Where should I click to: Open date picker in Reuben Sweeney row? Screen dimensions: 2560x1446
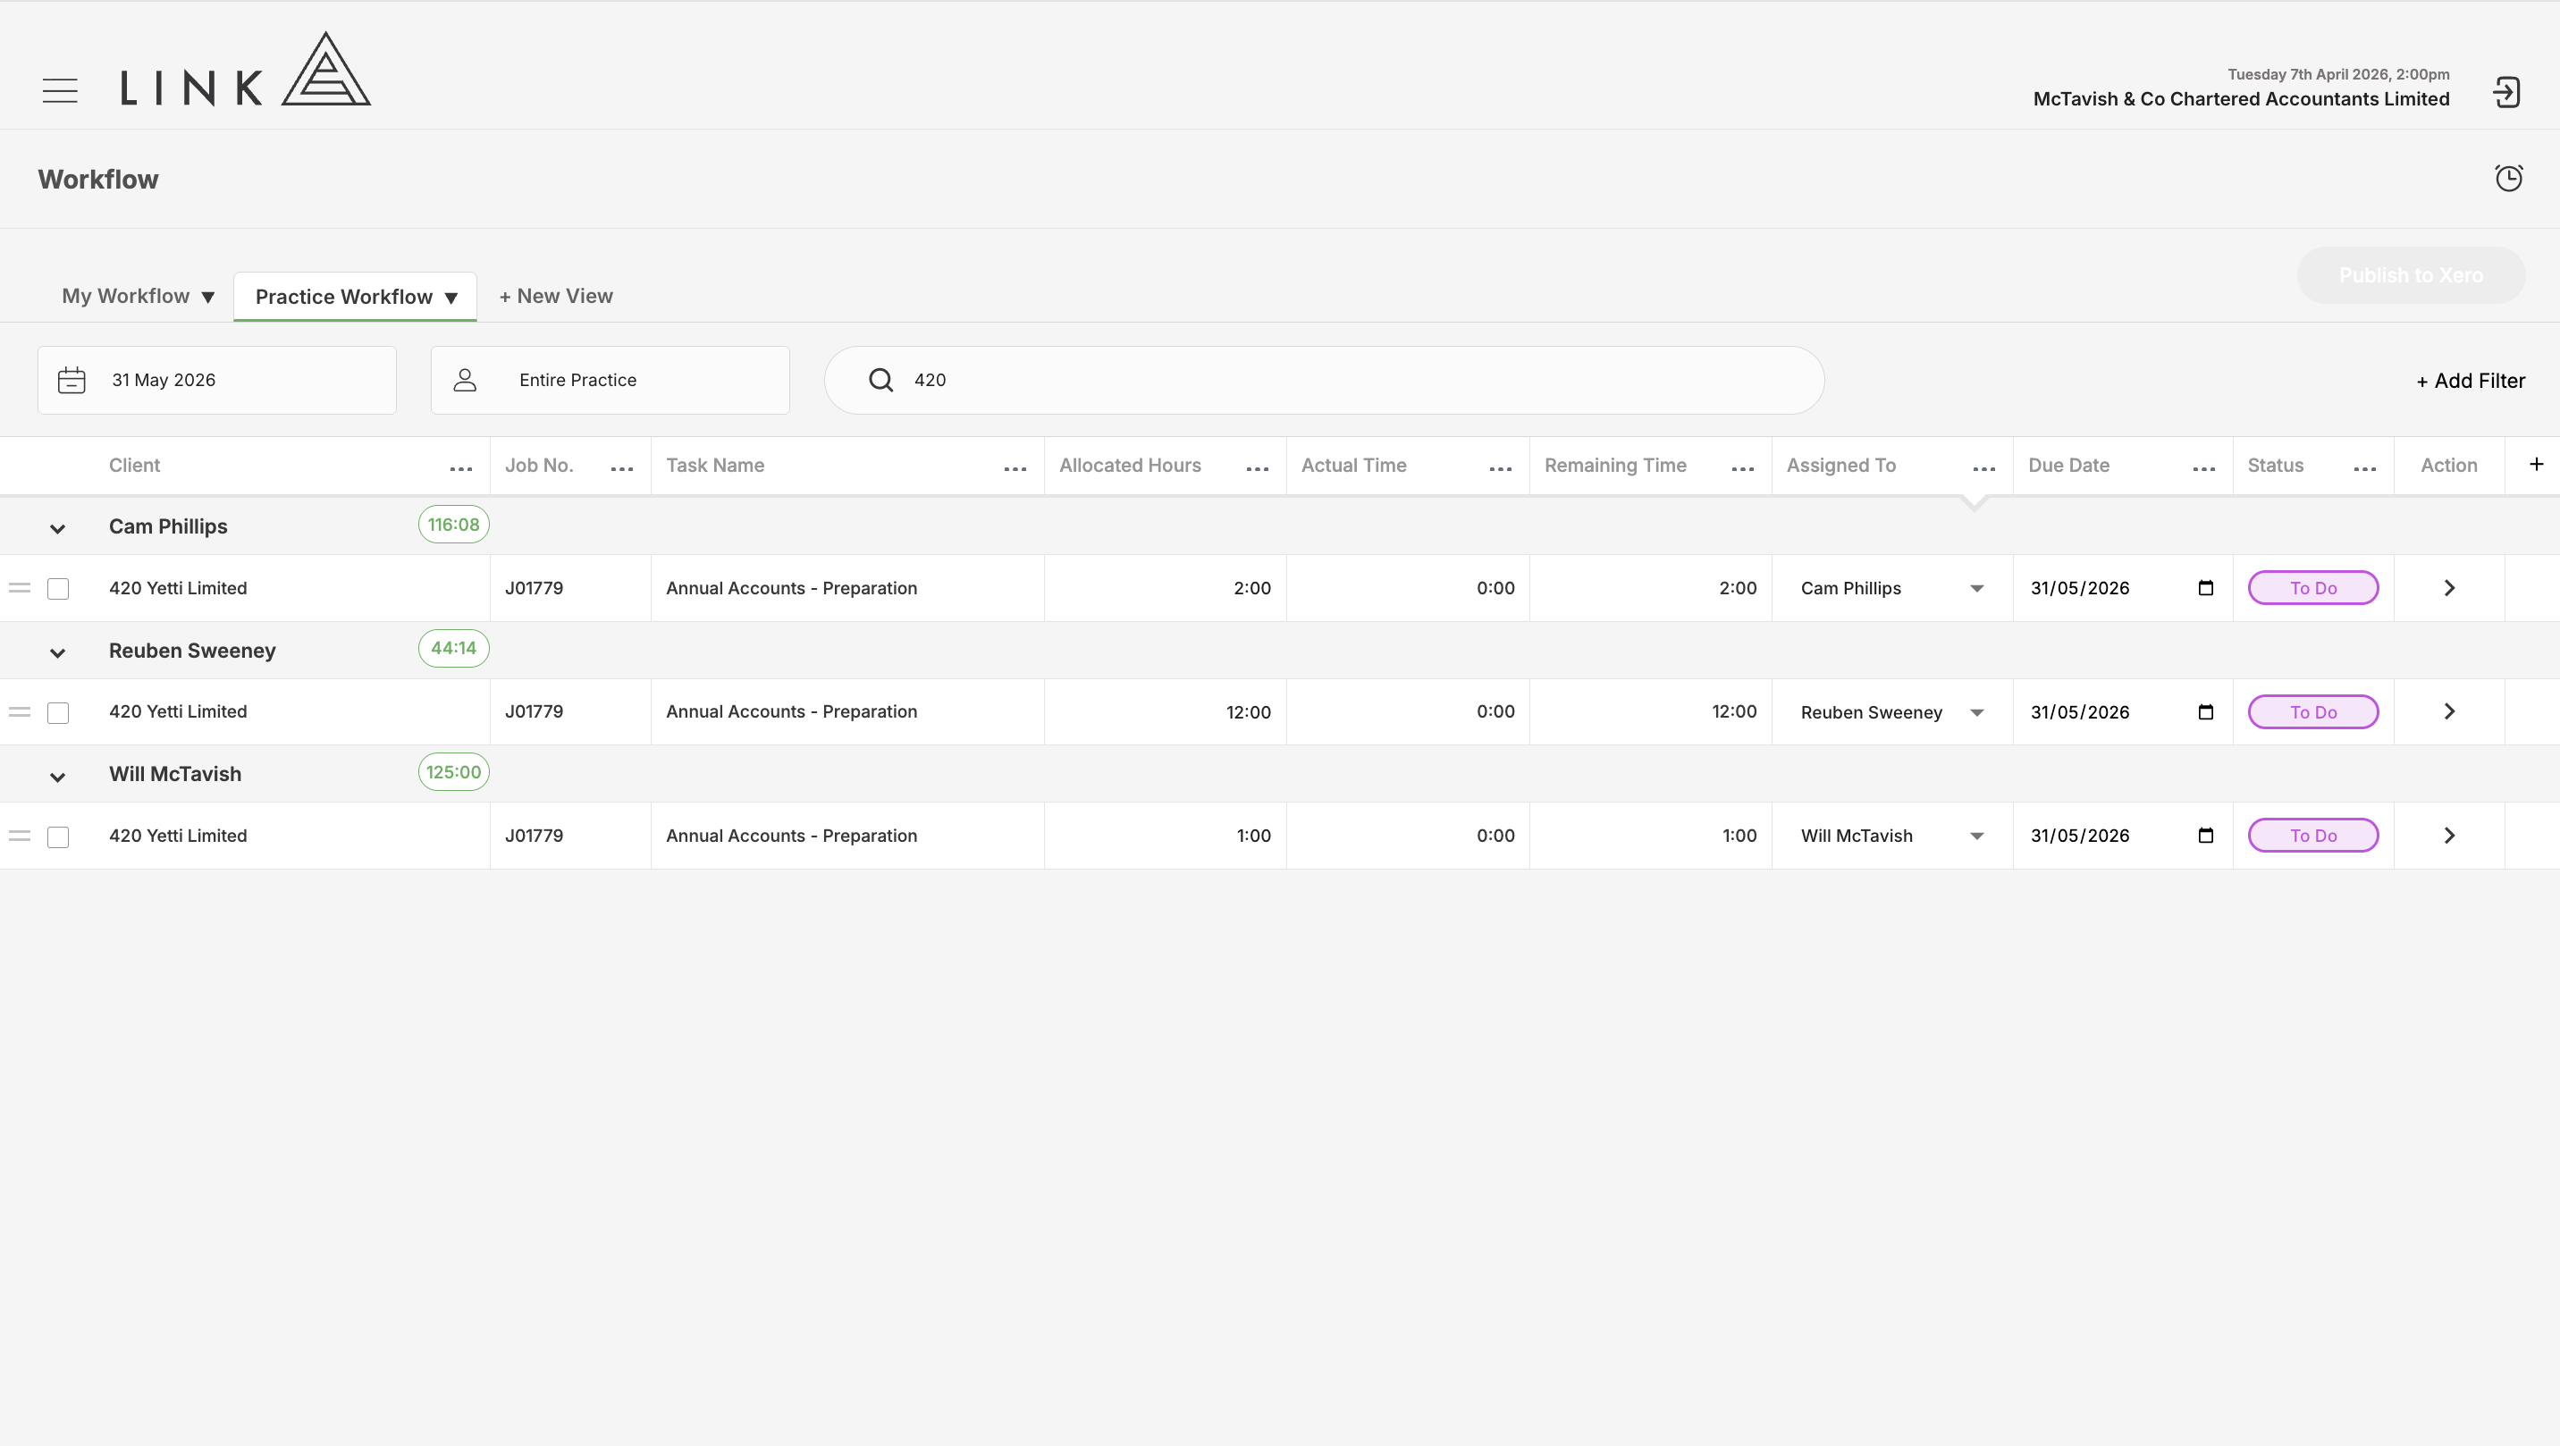coord(2205,711)
